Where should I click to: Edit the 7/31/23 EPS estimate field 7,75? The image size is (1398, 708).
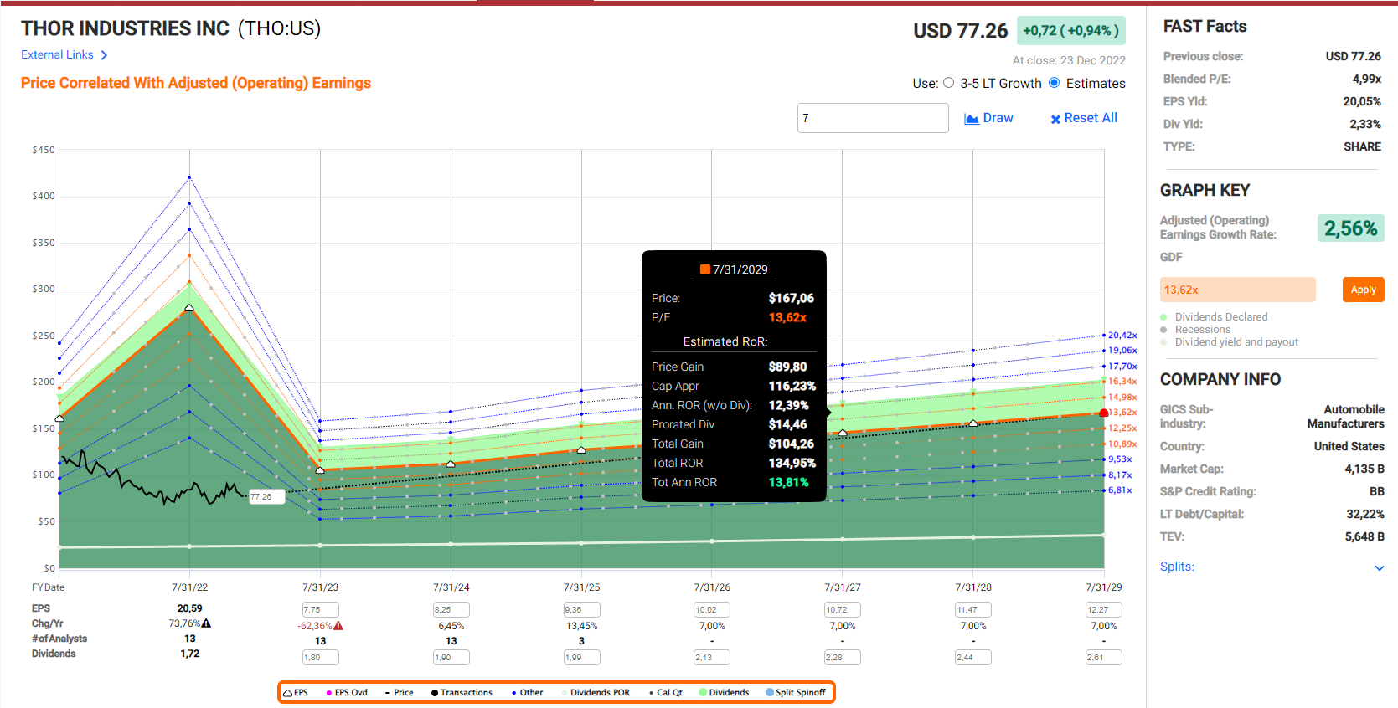320,610
